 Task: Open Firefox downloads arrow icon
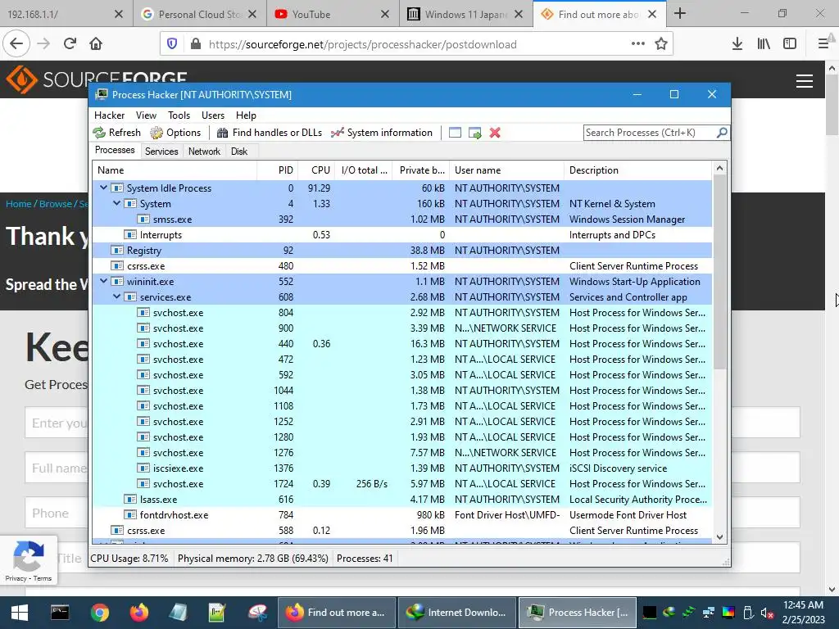737,43
